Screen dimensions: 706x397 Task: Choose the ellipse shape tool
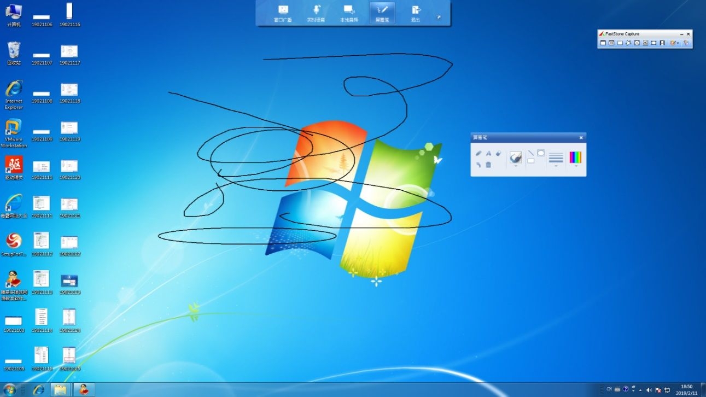click(541, 153)
